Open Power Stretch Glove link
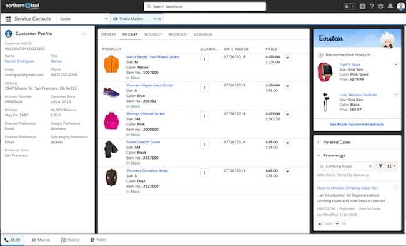 tap(143, 142)
